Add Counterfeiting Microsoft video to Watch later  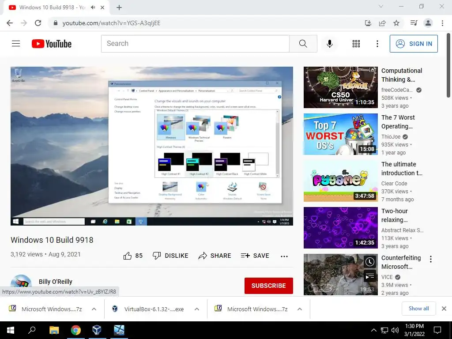pyautogui.click(x=370, y=262)
